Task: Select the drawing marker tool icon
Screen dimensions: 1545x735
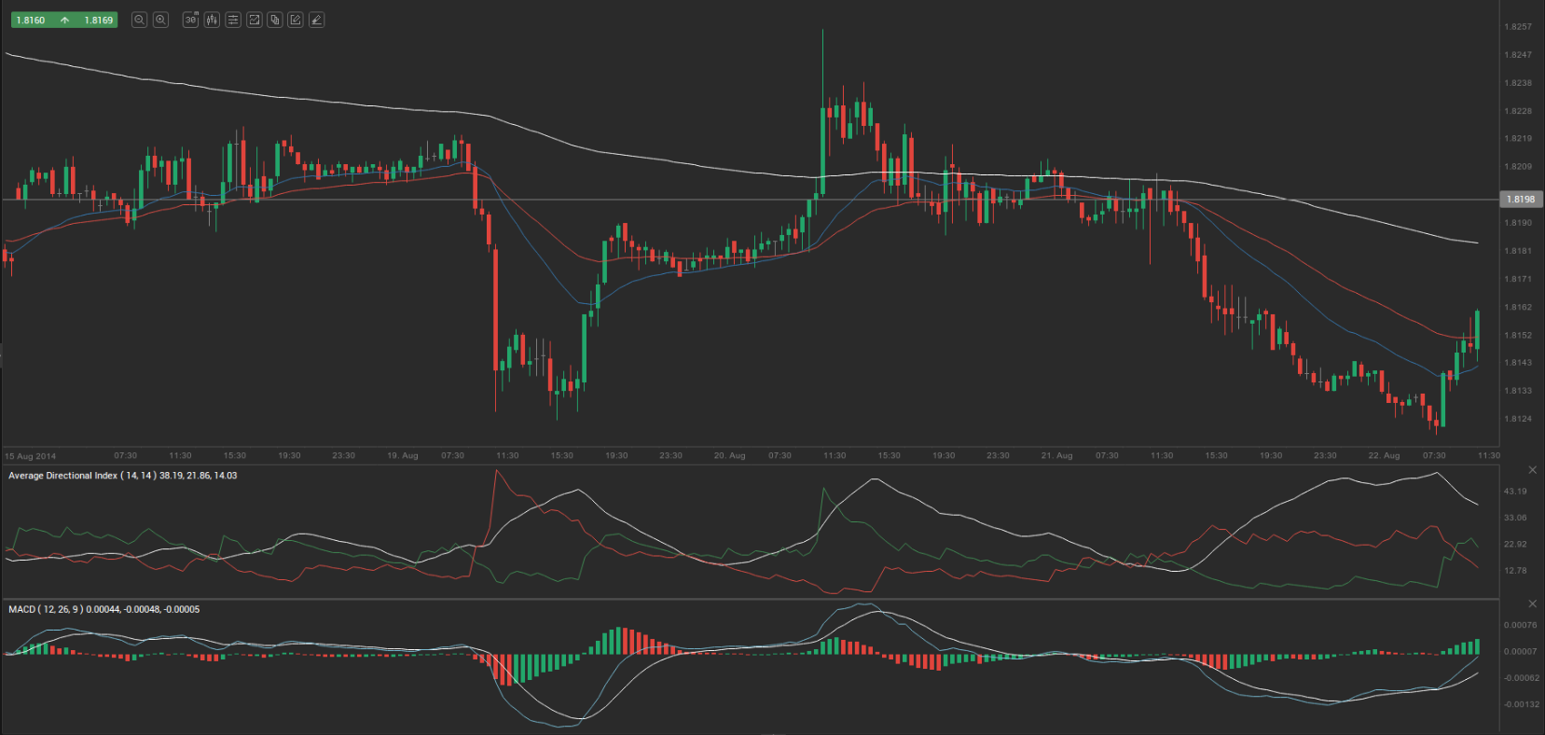Action: (x=317, y=20)
